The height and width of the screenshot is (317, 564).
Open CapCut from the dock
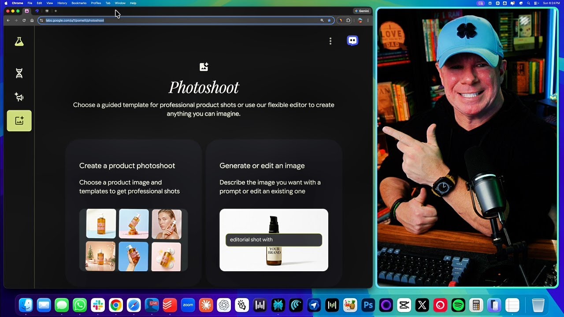pos(404,305)
